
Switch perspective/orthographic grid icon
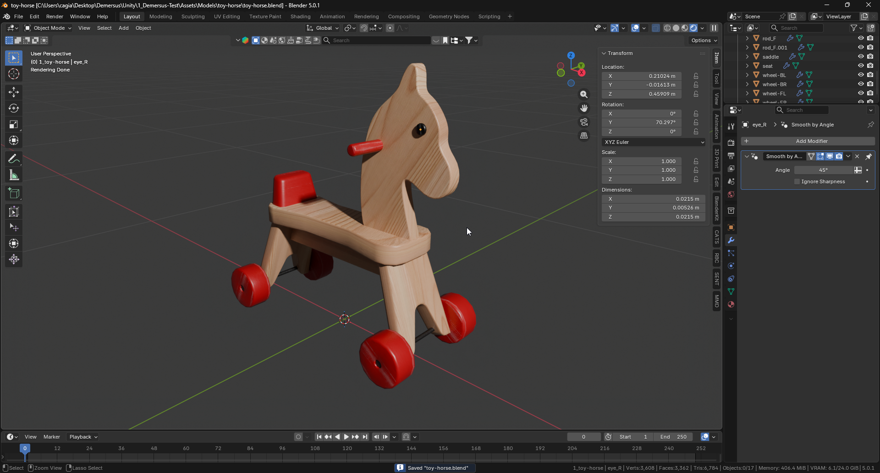[x=583, y=136]
